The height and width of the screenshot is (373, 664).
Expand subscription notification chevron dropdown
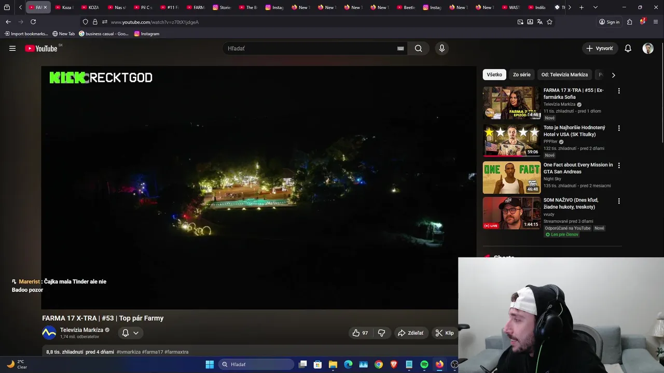[136, 333]
